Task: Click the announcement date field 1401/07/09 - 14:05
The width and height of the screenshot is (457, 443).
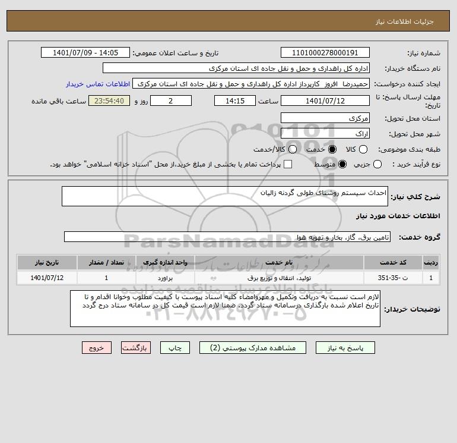Action: (x=85, y=52)
